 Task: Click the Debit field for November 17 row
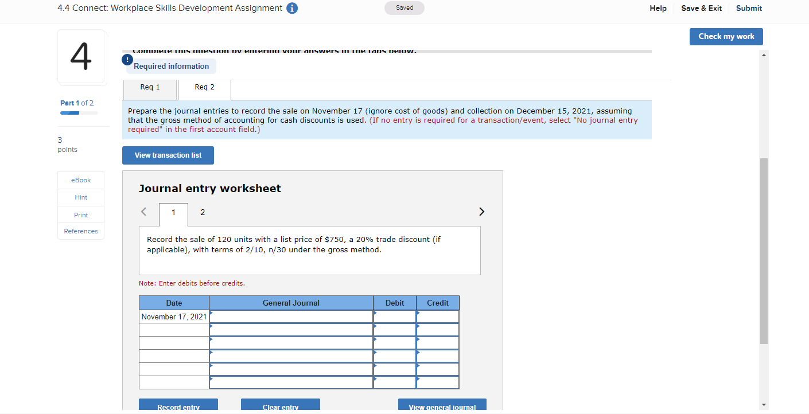coord(395,317)
